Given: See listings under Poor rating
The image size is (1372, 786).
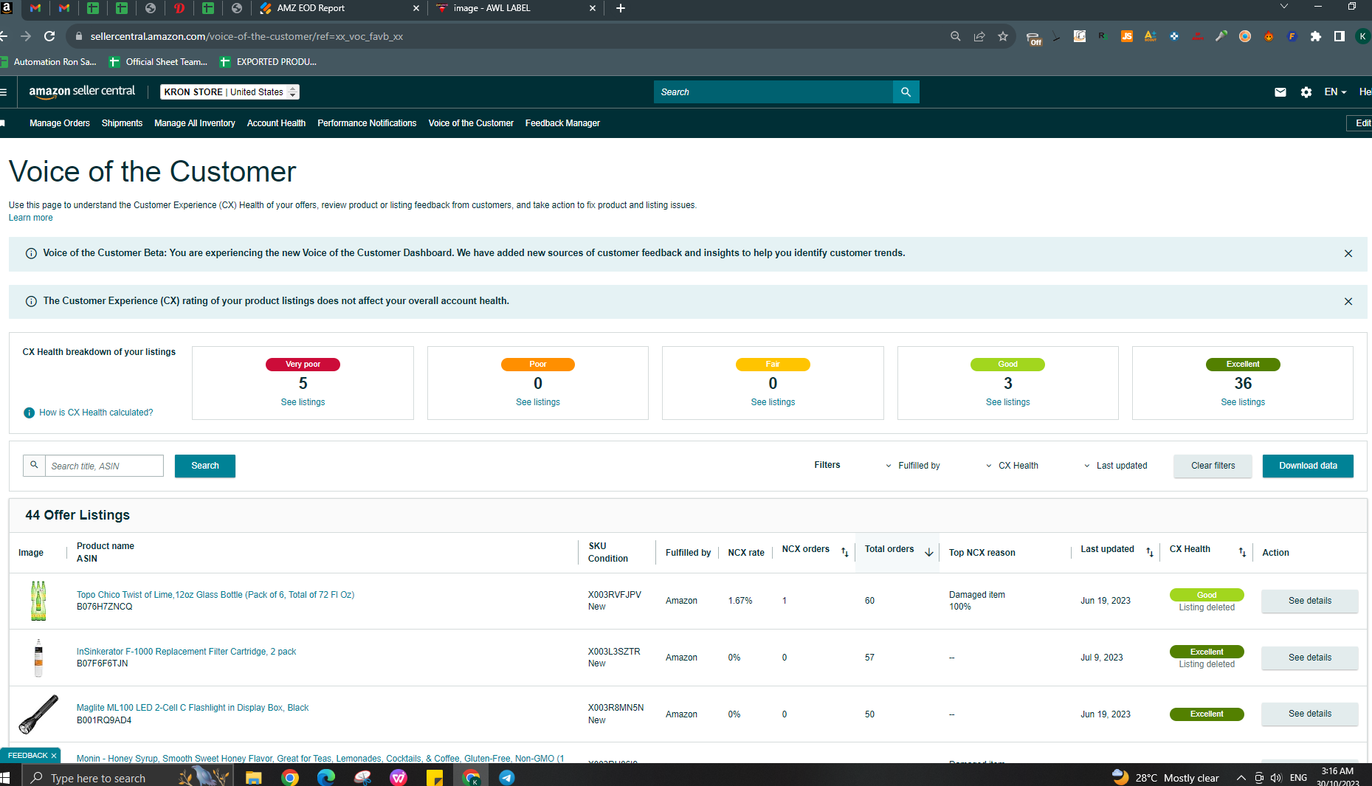Looking at the screenshot, I should click(x=538, y=402).
